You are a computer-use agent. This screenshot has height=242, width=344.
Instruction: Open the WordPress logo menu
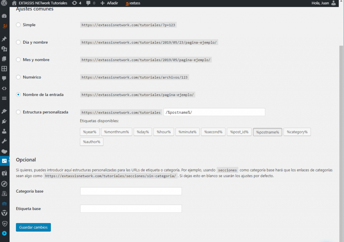(x=5, y=3)
